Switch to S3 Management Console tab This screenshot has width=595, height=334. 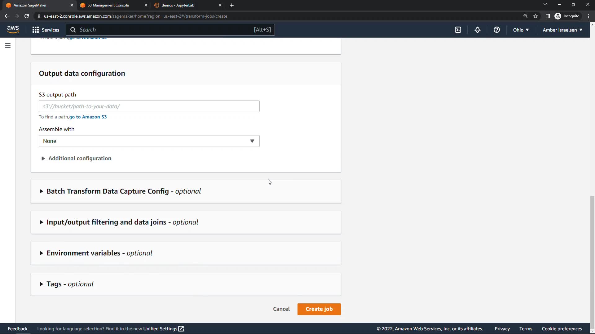click(108, 5)
